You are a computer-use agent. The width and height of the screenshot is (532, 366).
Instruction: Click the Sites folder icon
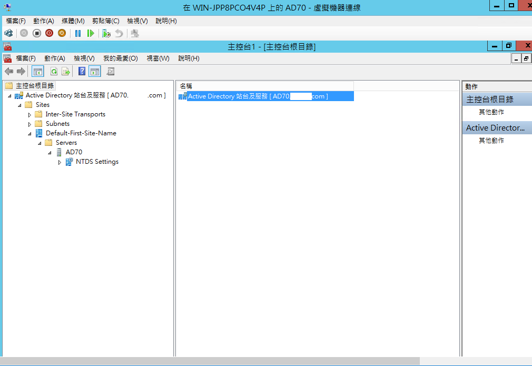(x=29, y=105)
